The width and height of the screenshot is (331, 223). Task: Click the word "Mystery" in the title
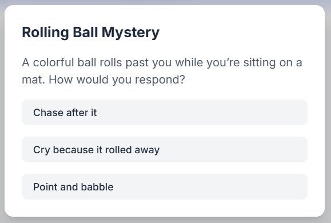pyautogui.click(x=130, y=33)
